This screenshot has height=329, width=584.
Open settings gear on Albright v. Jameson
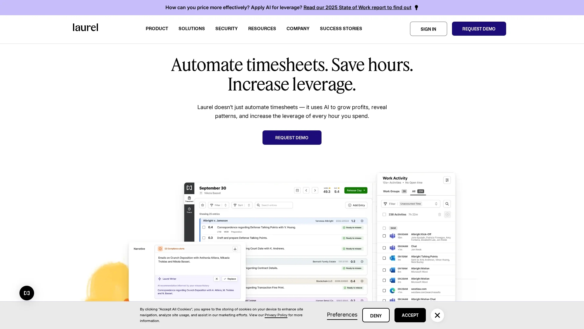click(362, 221)
